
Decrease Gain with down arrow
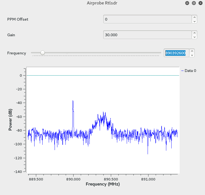pos(194,37)
